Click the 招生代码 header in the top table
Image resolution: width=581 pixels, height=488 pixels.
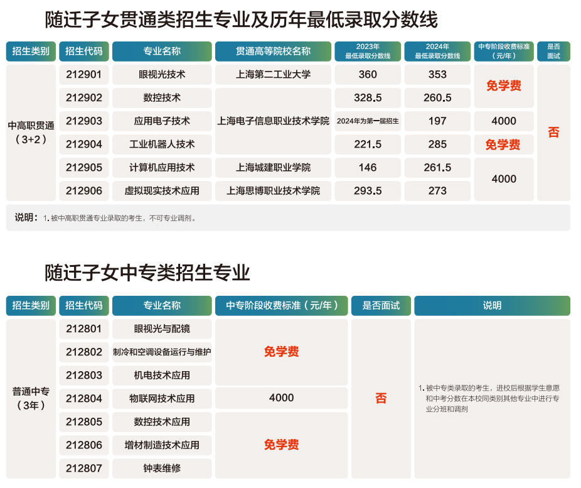point(84,51)
